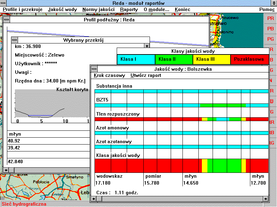The height and width of the screenshot is (207, 277).
Task: Click the Sieć hydrograficzna status bar text
Action: click(24, 204)
